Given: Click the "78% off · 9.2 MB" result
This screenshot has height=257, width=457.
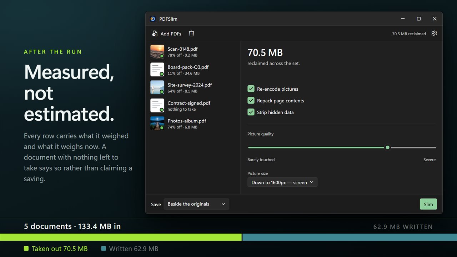Looking at the screenshot, I should pyautogui.click(x=182, y=55).
